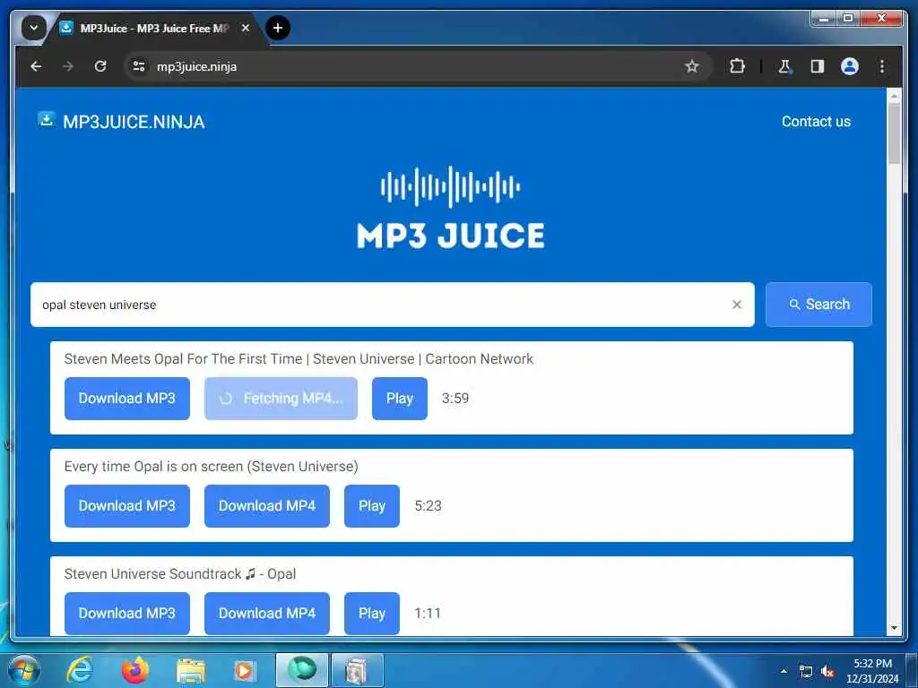Click the address bar URL
This screenshot has width=918, height=688.
[196, 66]
